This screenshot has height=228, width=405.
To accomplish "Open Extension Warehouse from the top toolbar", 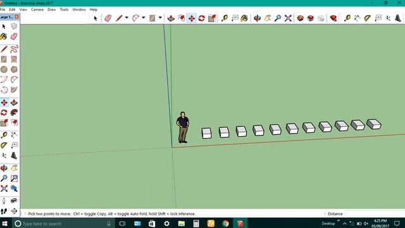I will pyautogui.click(x=311, y=18).
